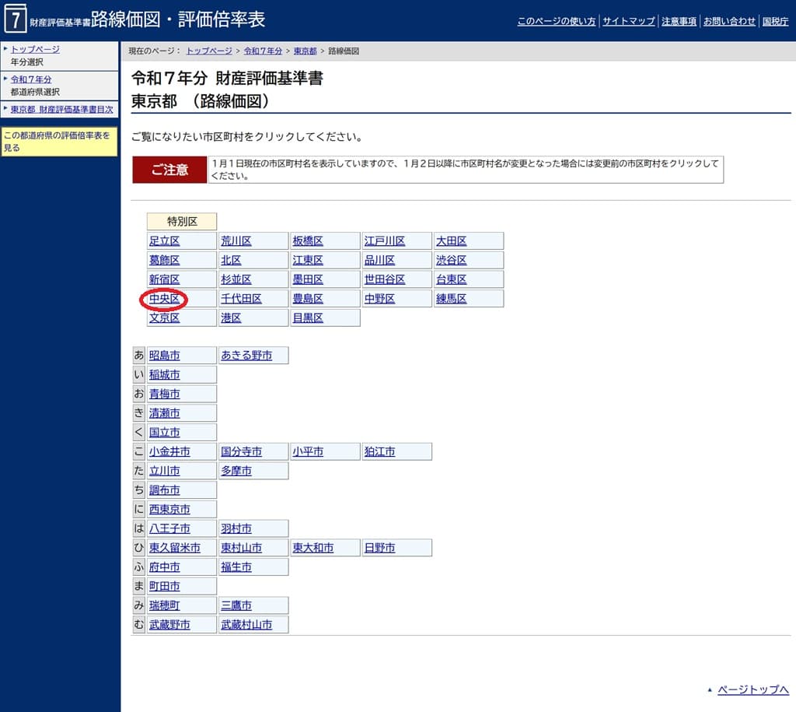
Task: Select 昭島市 city link
Action: point(165,356)
